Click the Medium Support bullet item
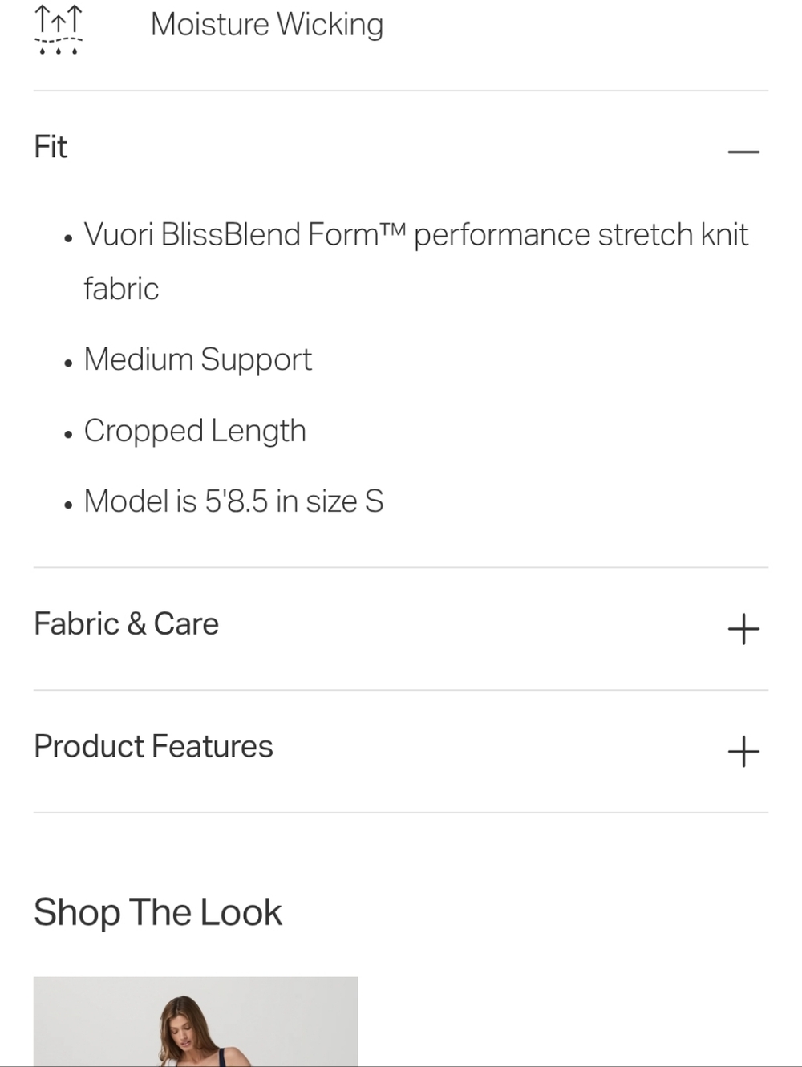Viewport: 802px width, 1067px height. (197, 360)
